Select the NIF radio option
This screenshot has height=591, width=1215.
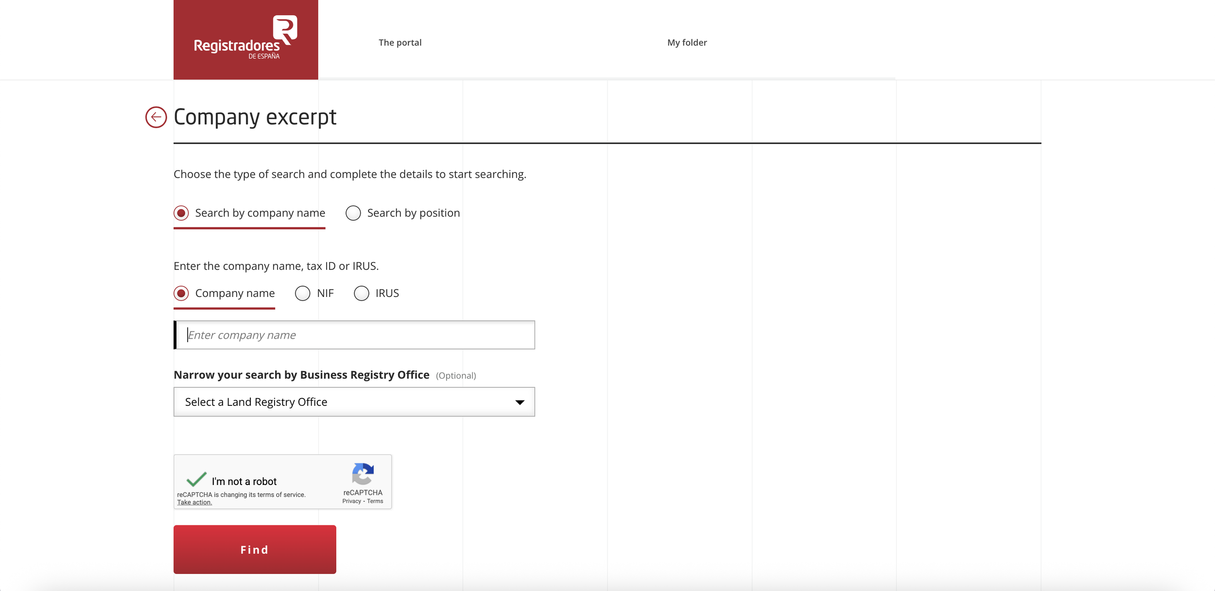tap(303, 293)
